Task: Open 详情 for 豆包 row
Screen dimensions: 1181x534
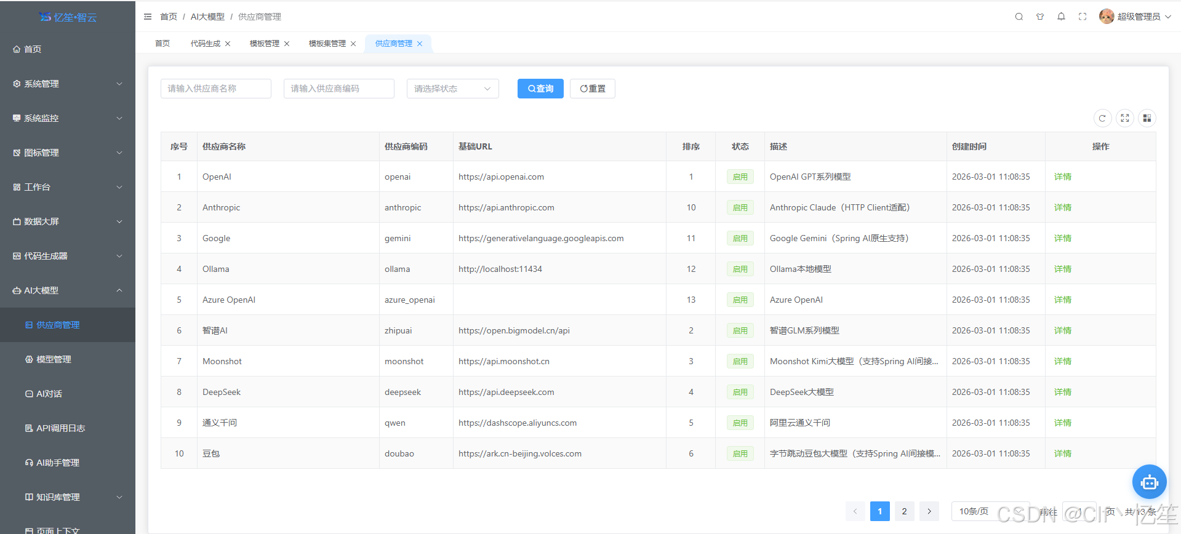Action: pyautogui.click(x=1063, y=453)
